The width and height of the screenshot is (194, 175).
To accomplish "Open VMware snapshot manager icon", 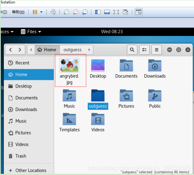I will click(85, 12).
